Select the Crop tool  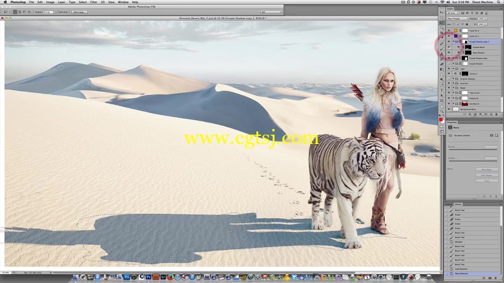click(442, 33)
